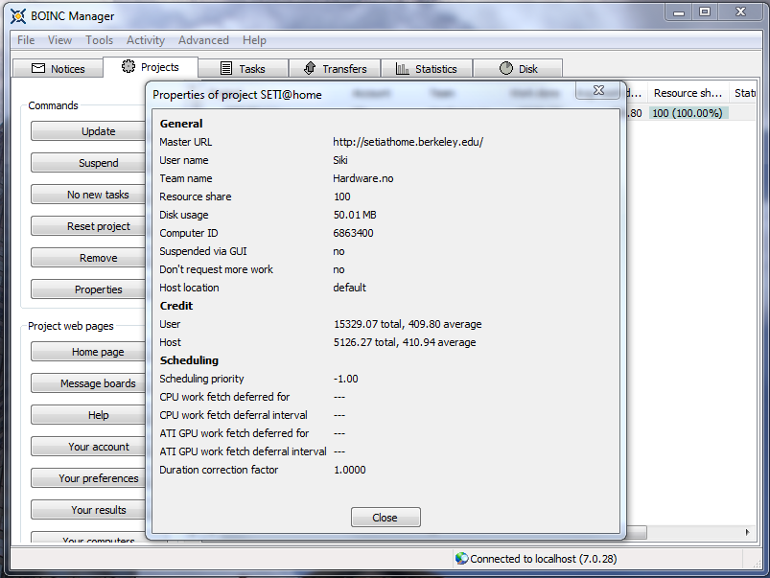Image resolution: width=770 pixels, height=578 pixels.
Task: Switch to the Transfers tab
Action: click(x=335, y=69)
